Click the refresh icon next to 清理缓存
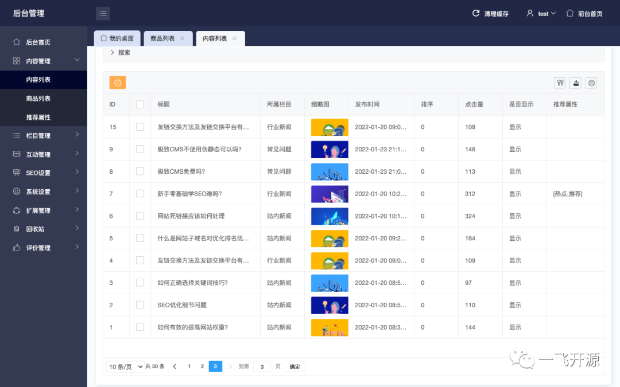Viewport: 620px width, 387px height. pos(476,13)
